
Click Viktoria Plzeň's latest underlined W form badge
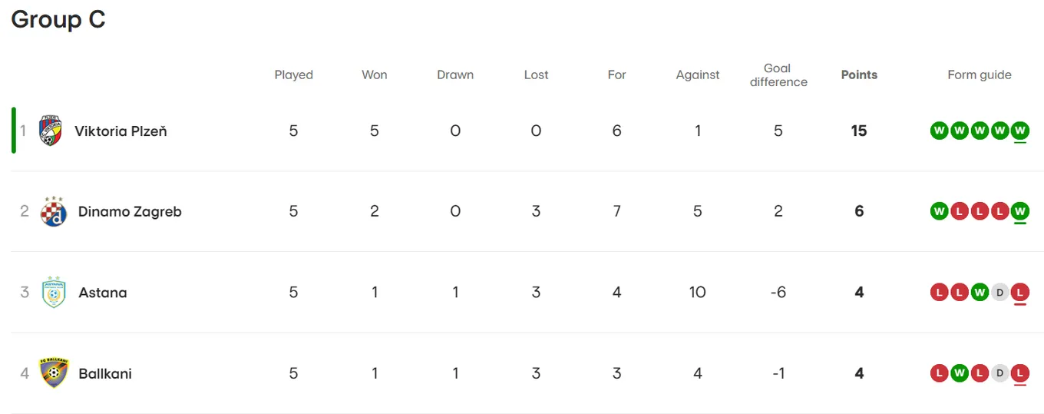click(x=1020, y=131)
